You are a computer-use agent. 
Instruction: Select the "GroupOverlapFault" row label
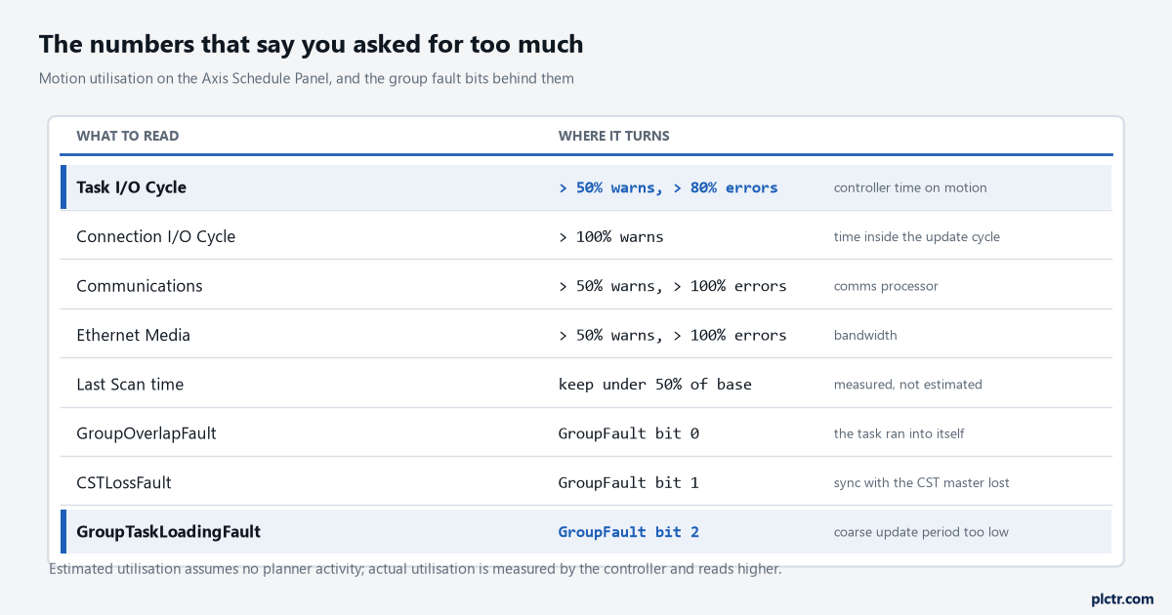(x=146, y=433)
